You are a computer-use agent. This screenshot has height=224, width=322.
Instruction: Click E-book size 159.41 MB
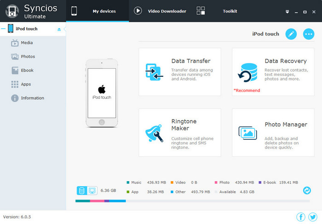(288, 182)
